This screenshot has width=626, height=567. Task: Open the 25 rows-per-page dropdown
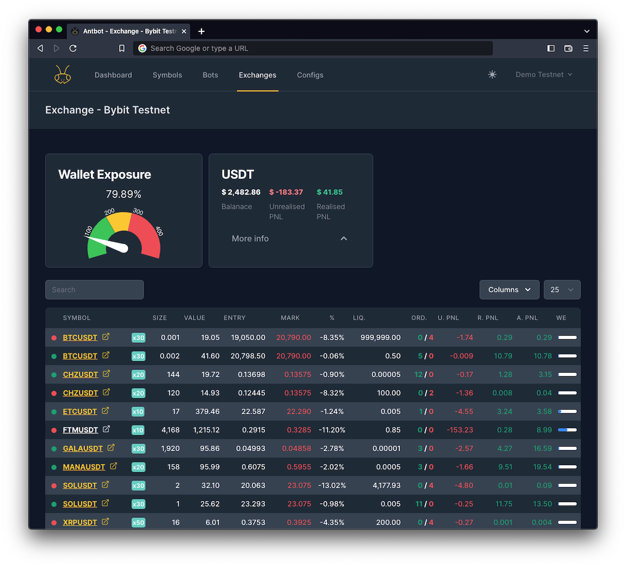coord(562,290)
